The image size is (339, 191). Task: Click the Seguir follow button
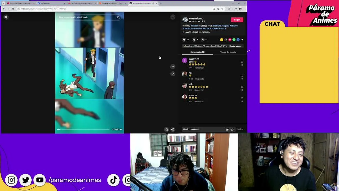[237, 20]
